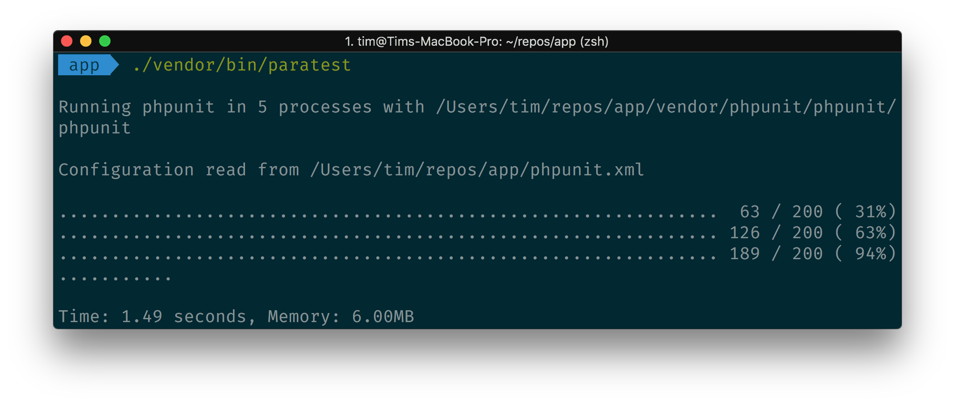Click the 'Running phpunit in 5 processes' line
The image size is (955, 405).
pyautogui.click(x=477, y=107)
